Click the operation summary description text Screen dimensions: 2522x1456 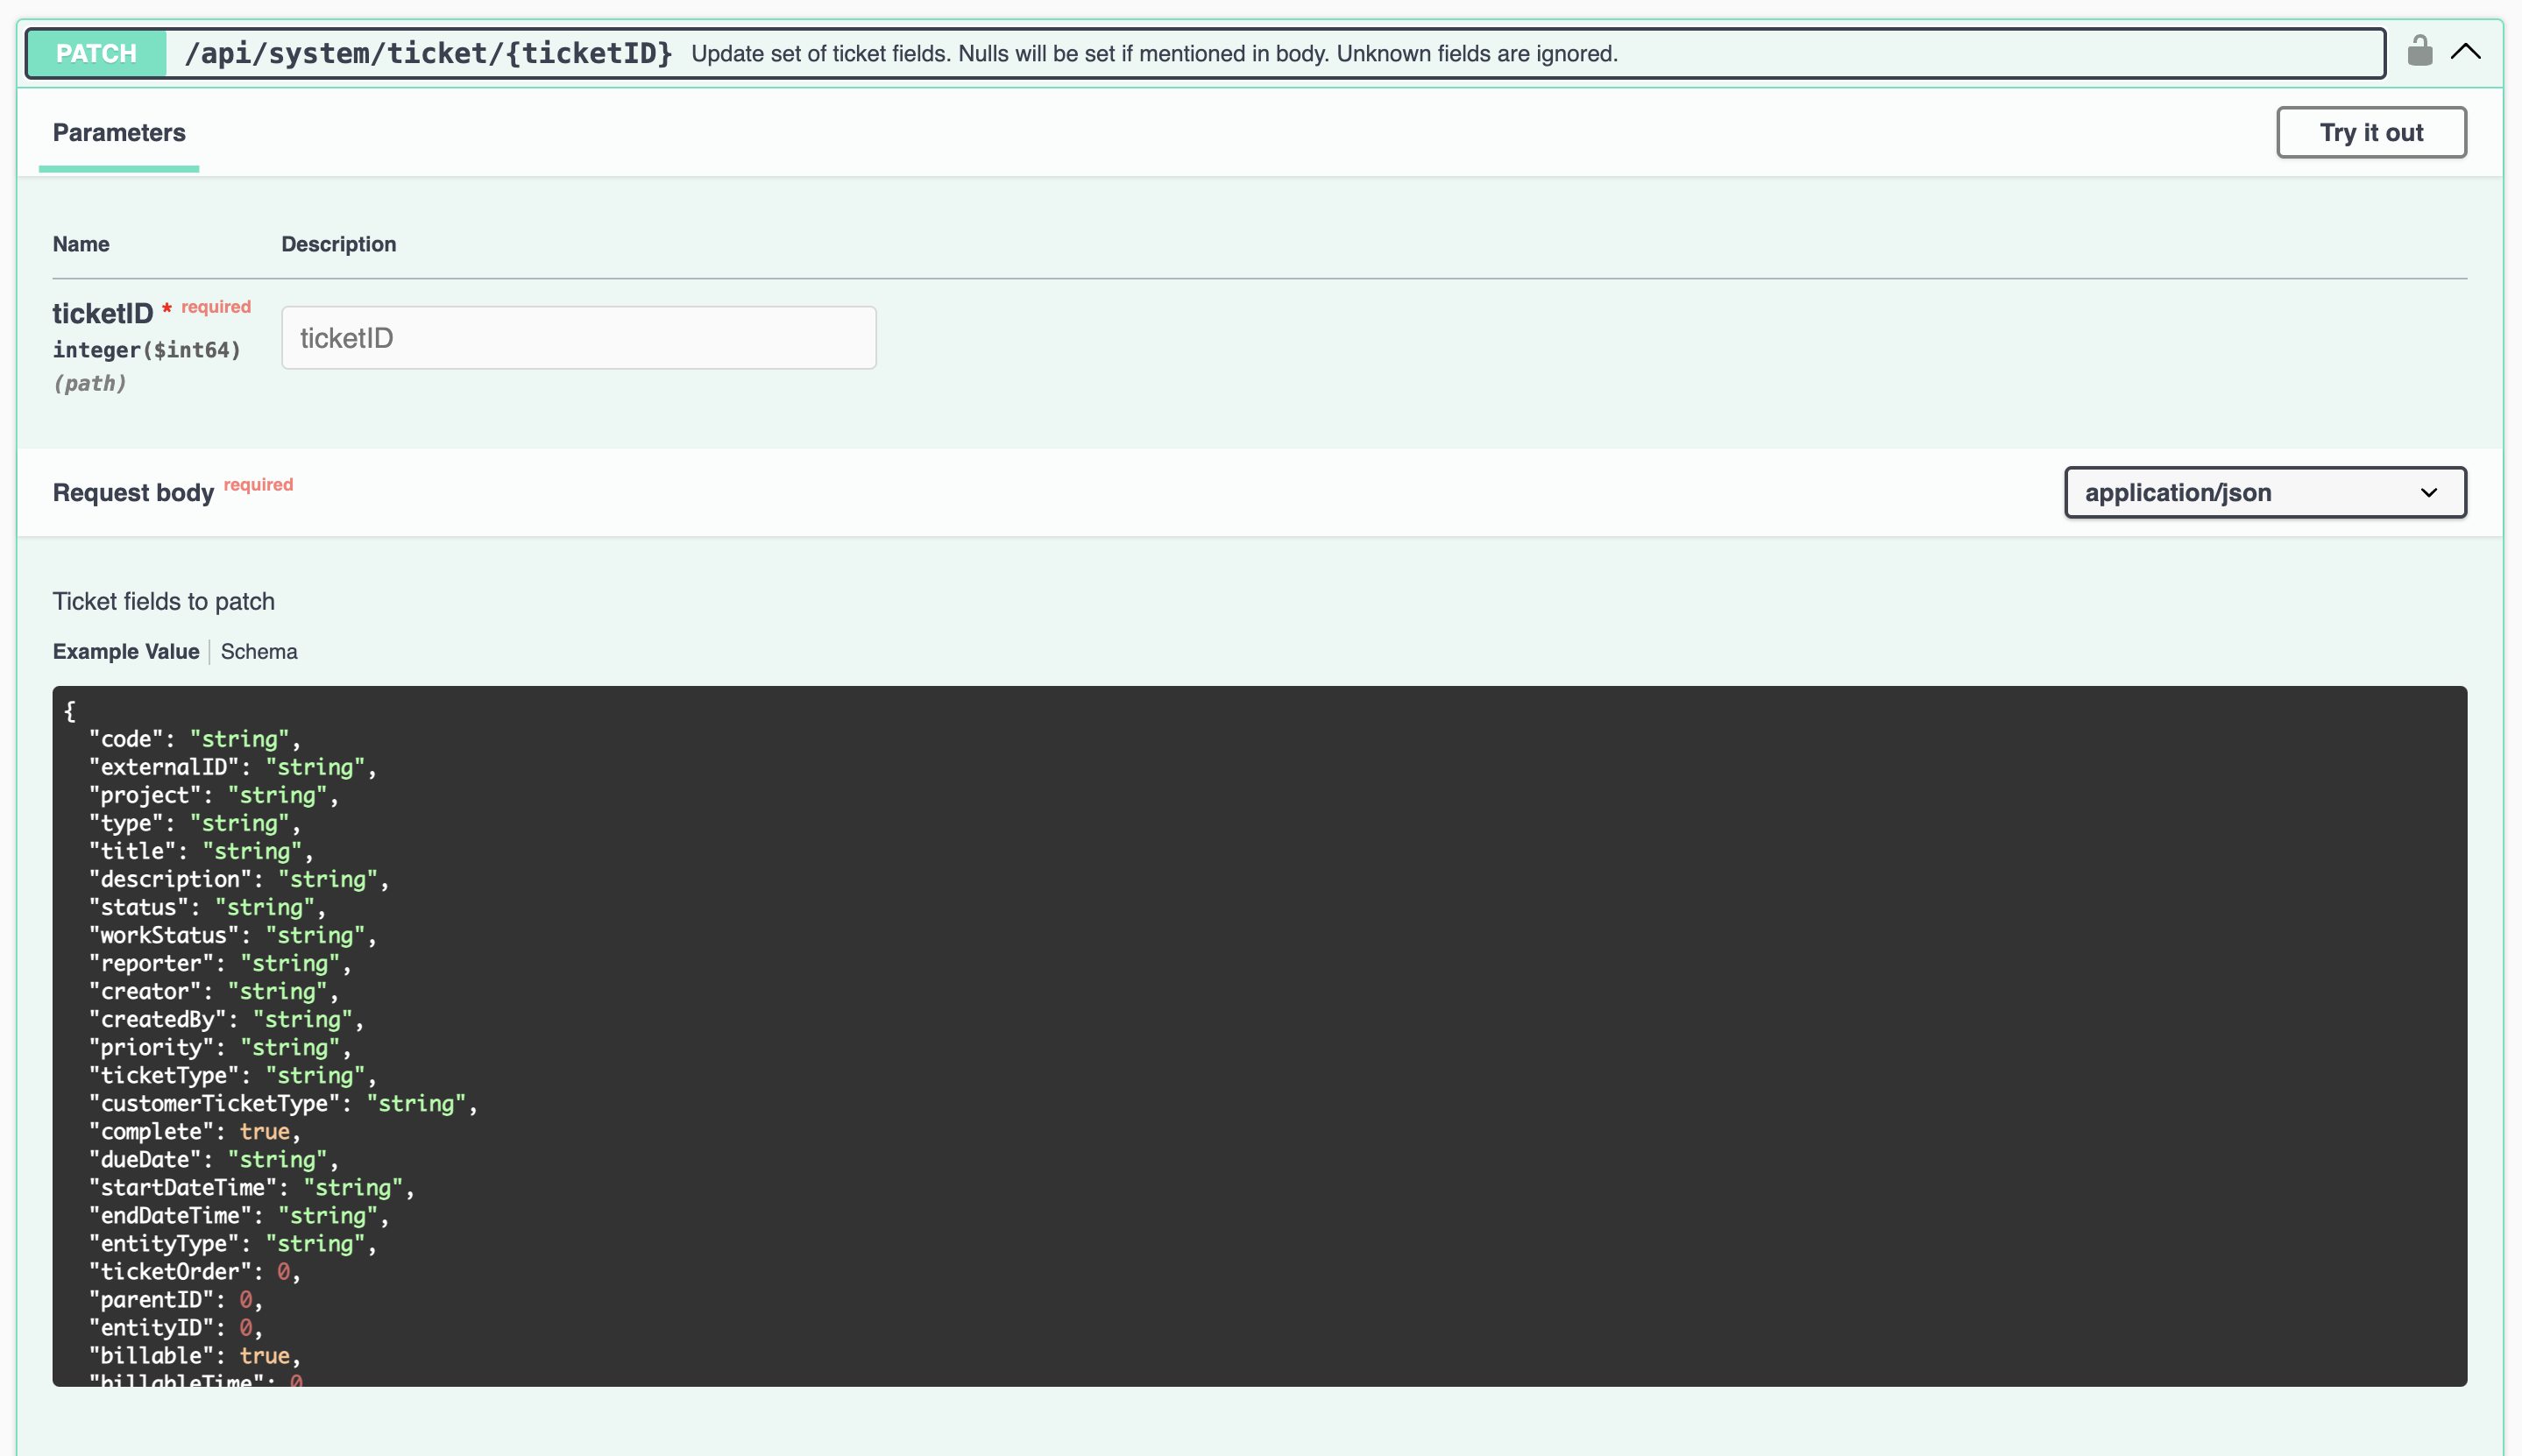coord(1153,54)
